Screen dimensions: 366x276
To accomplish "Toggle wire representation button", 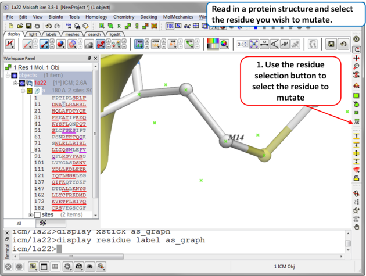I will (x=27, y=44).
